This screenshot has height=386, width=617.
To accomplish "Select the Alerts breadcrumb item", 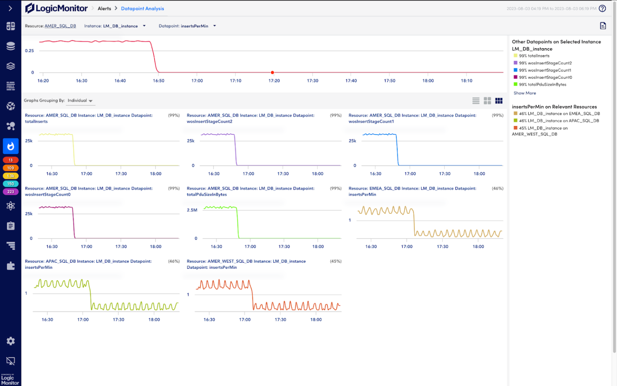I will [x=104, y=8].
